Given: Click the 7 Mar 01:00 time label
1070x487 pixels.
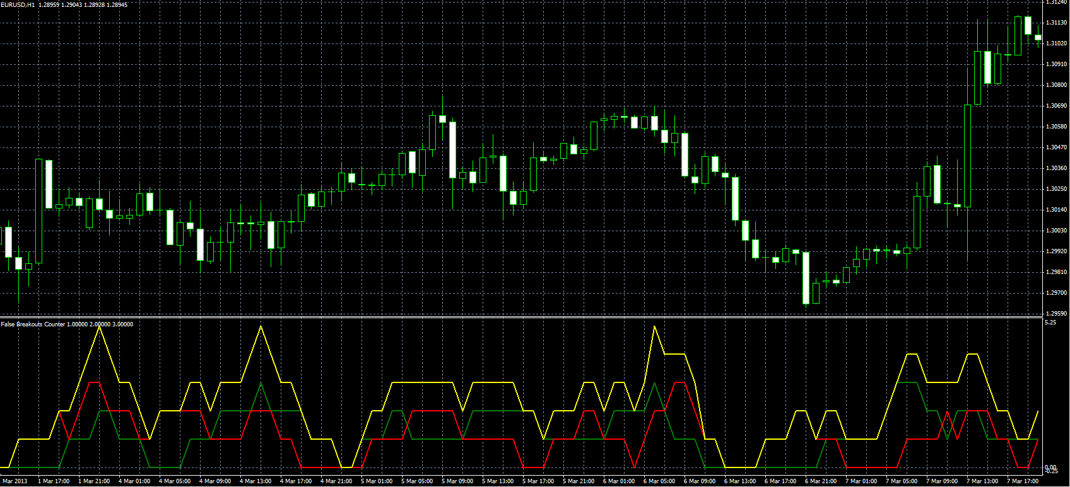Looking at the screenshot, I should [x=861, y=481].
